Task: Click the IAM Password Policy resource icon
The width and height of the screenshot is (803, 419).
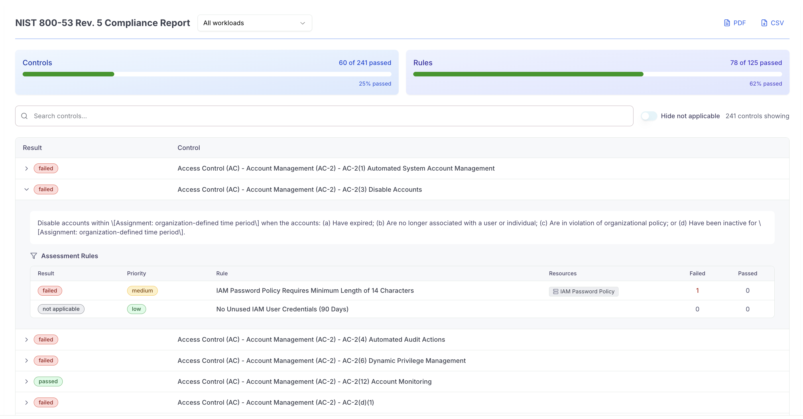Action: 556,291
